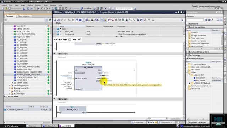Click the Data type column header
This screenshot has height=128, width=227.
[90, 26]
